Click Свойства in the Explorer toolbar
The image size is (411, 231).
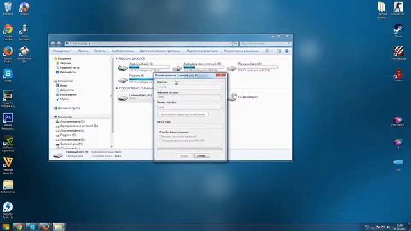100,51
